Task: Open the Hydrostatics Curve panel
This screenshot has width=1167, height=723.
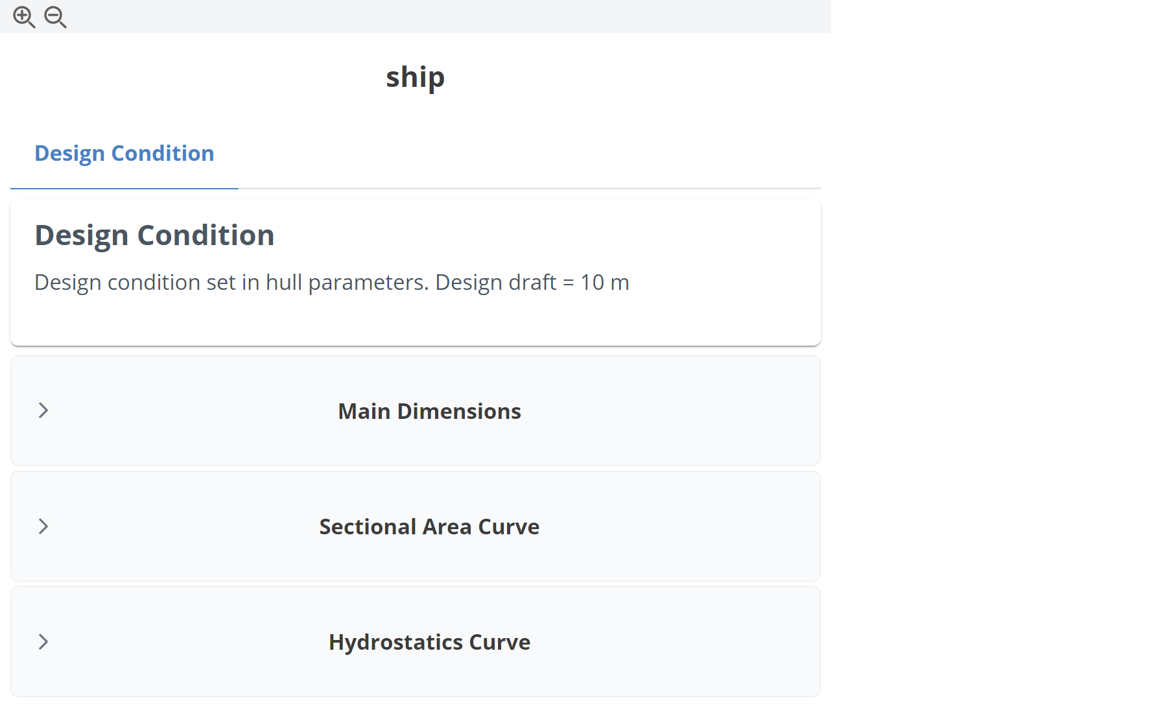Action: (429, 642)
